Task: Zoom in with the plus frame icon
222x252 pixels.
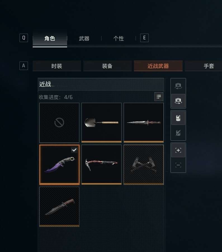Action: [178, 150]
